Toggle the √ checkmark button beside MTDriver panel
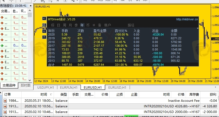This screenshot has width=219, height=117. click(x=44, y=31)
